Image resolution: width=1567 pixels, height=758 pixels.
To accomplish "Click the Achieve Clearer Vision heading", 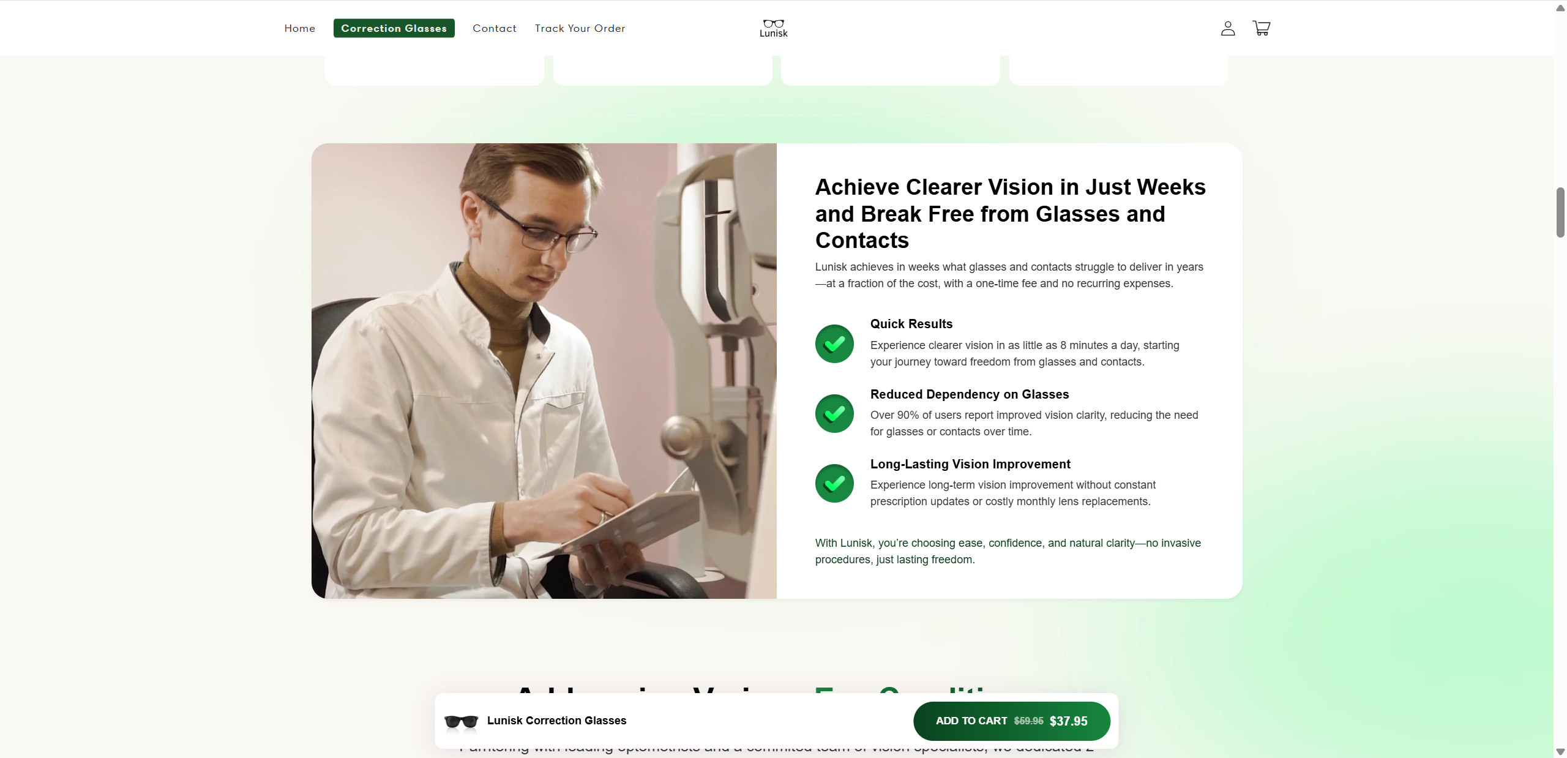I will pyautogui.click(x=1010, y=213).
